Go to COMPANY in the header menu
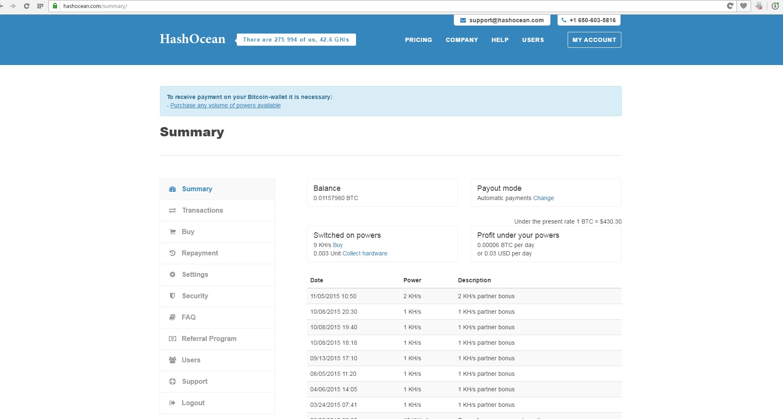This screenshot has height=419, width=783. 461,40
